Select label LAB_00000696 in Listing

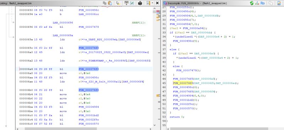[63, 23]
